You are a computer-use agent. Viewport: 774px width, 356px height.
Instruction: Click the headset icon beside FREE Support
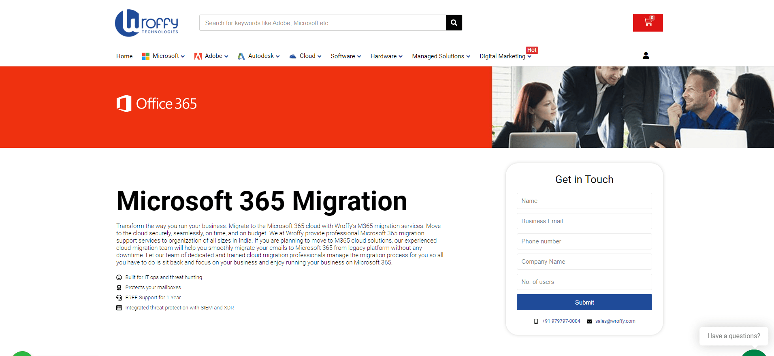pyautogui.click(x=119, y=298)
